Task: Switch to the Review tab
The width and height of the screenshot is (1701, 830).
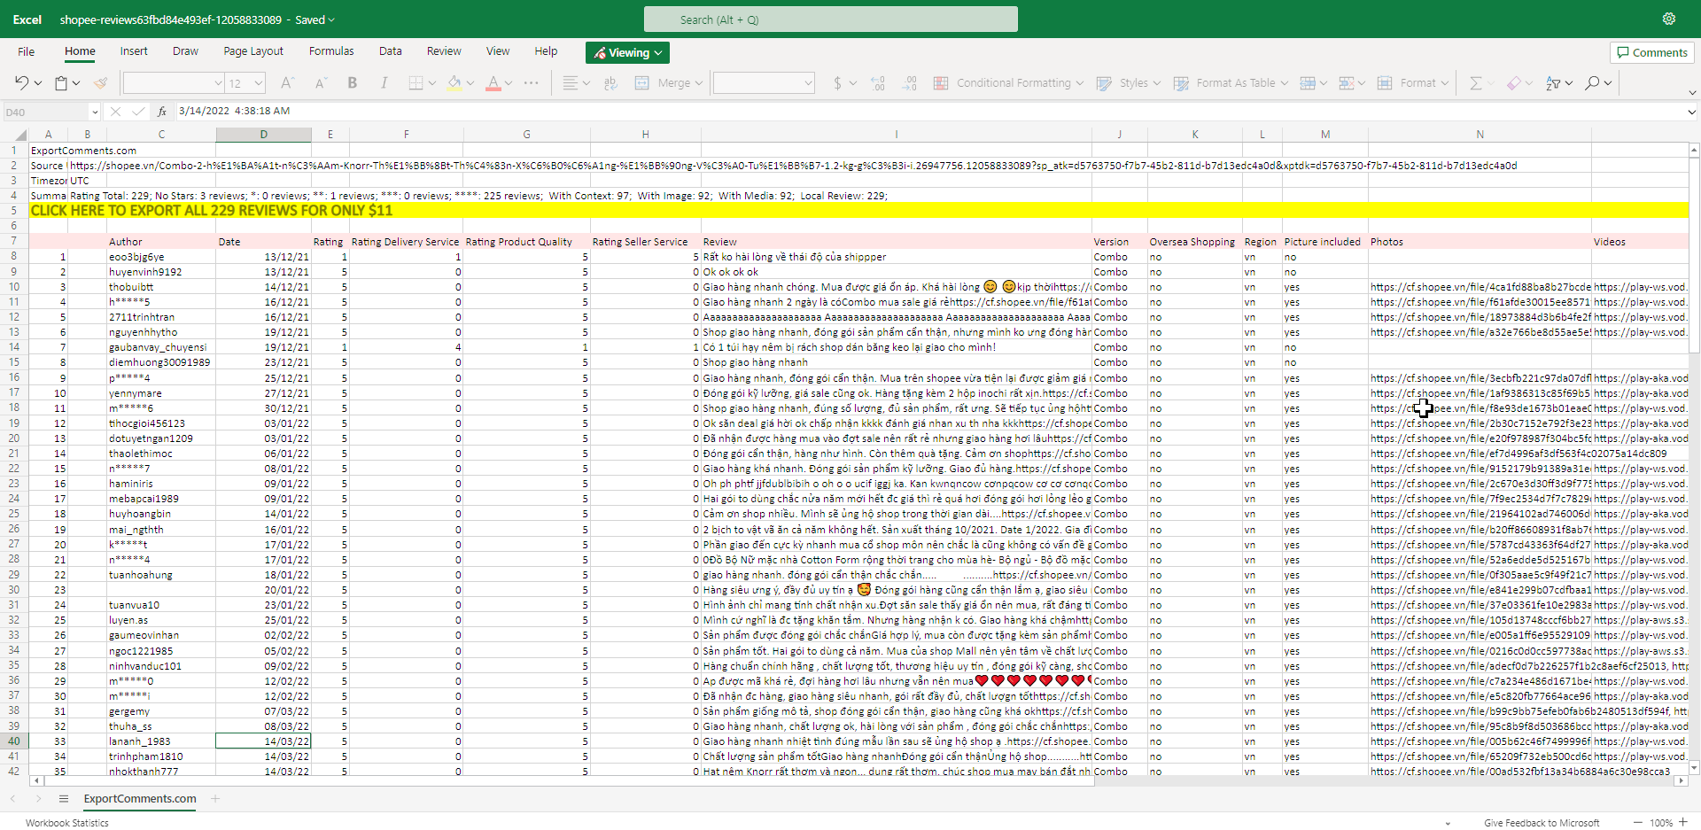Action: [444, 51]
